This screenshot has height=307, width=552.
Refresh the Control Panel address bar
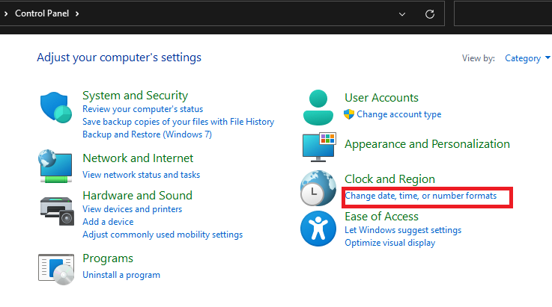[429, 14]
